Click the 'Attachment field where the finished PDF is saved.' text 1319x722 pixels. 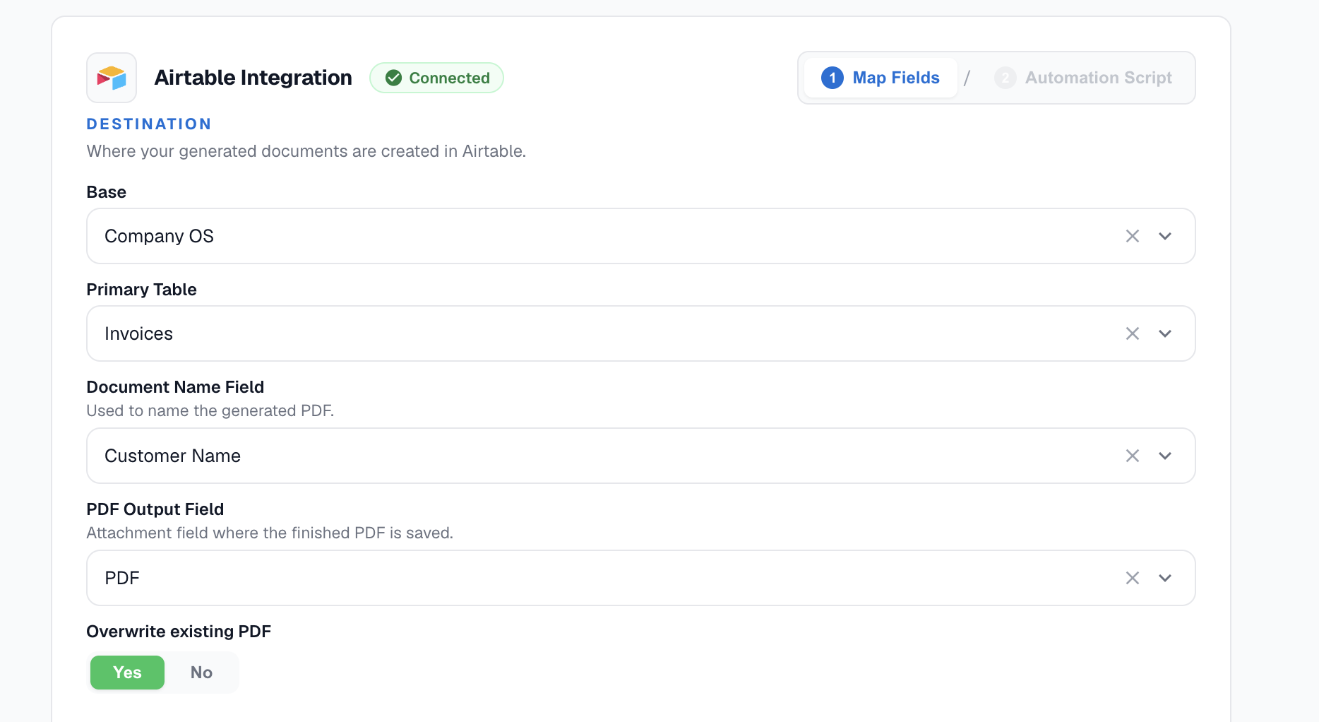pyautogui.click(x=270, y=533)
